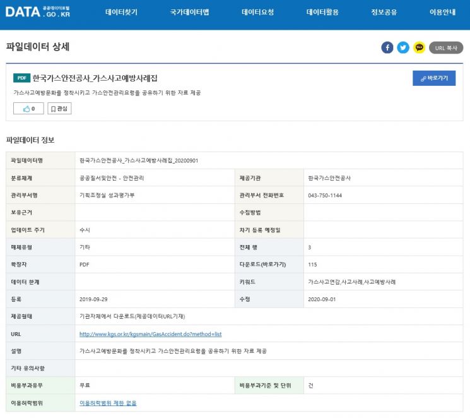The image size is (470, 418).
Task: Share the page on Facebook
Action: [x=387, y=47]
